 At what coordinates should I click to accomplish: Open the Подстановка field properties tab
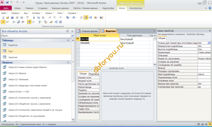pos(94,74)
